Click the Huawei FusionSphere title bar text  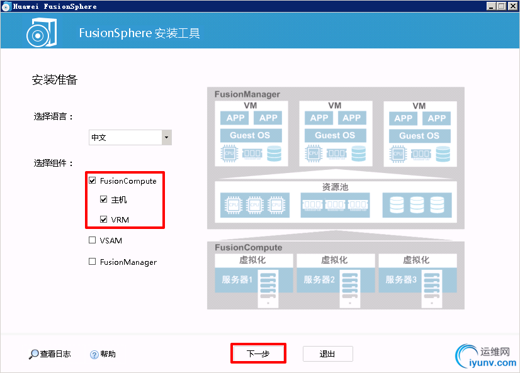(x=55, y=6)
